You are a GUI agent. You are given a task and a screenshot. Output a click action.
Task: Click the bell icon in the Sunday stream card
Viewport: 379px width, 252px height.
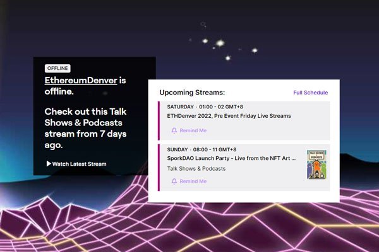point(174,181)
